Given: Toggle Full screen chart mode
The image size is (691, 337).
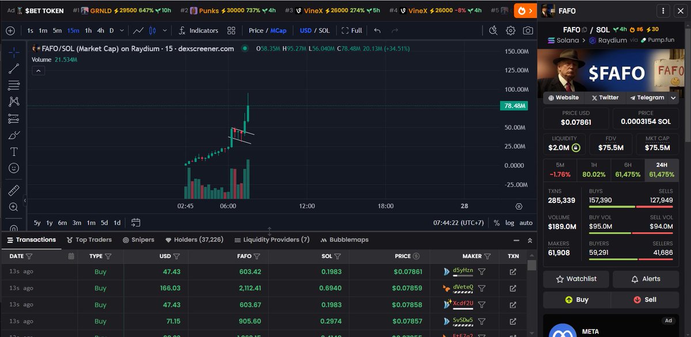Looking at the screenshot, I should click(x=352, y=30).
